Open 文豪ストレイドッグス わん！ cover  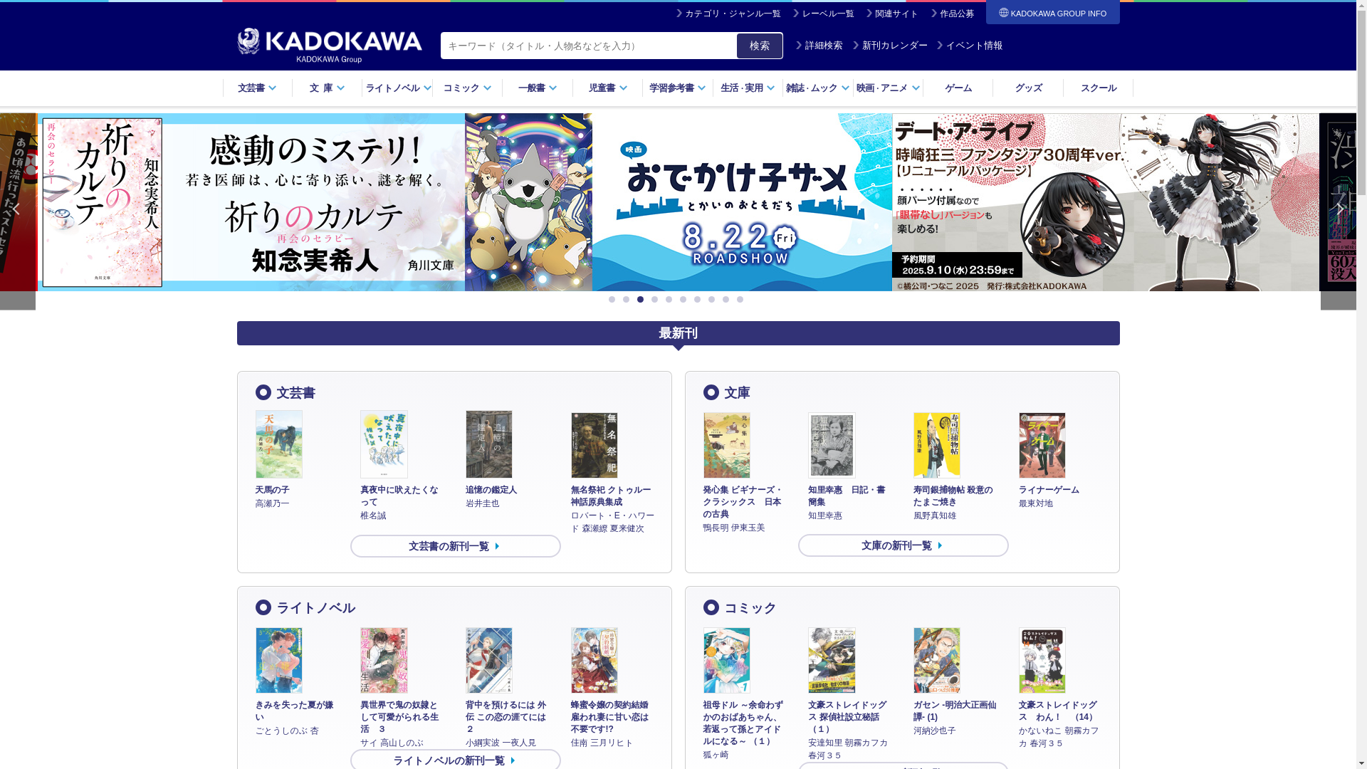(1042, 660)
